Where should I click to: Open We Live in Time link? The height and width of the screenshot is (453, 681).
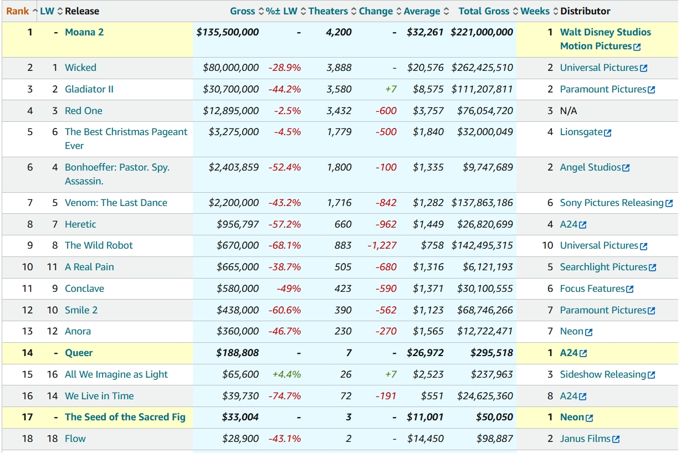click(99, 396)
